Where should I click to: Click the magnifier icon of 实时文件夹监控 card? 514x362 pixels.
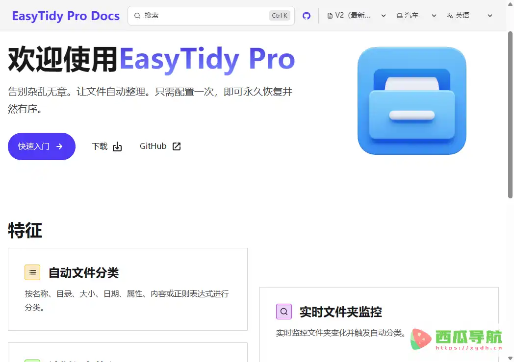coord(284,312)
